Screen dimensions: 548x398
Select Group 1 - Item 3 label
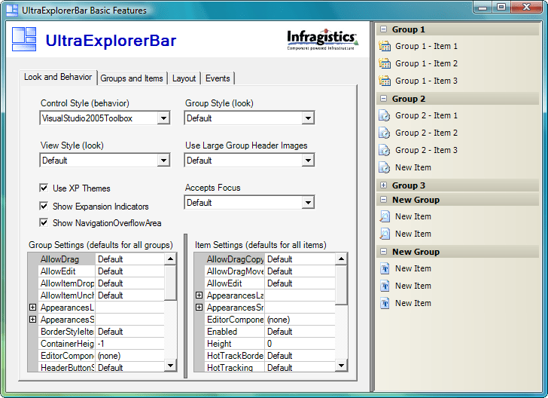[426, 81]
